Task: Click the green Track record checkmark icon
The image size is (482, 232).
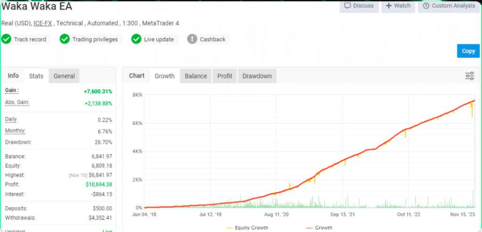Action: 7,39
